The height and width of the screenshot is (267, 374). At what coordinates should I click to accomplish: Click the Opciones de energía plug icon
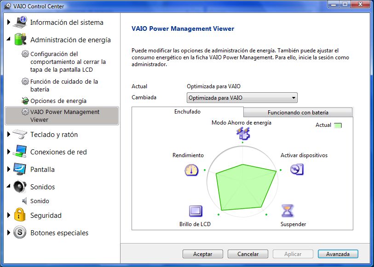click(25, 101)
